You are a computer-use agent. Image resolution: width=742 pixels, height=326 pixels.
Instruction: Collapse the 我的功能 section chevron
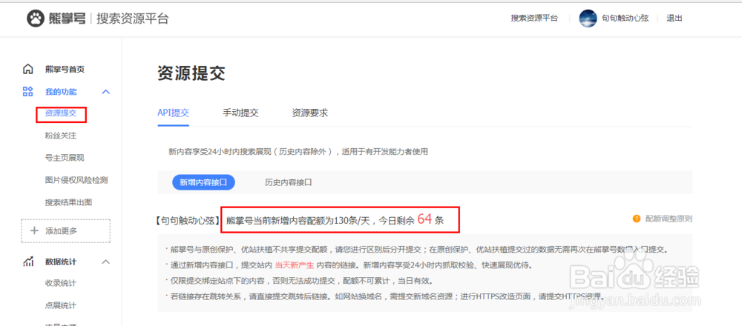pos(106,92)
